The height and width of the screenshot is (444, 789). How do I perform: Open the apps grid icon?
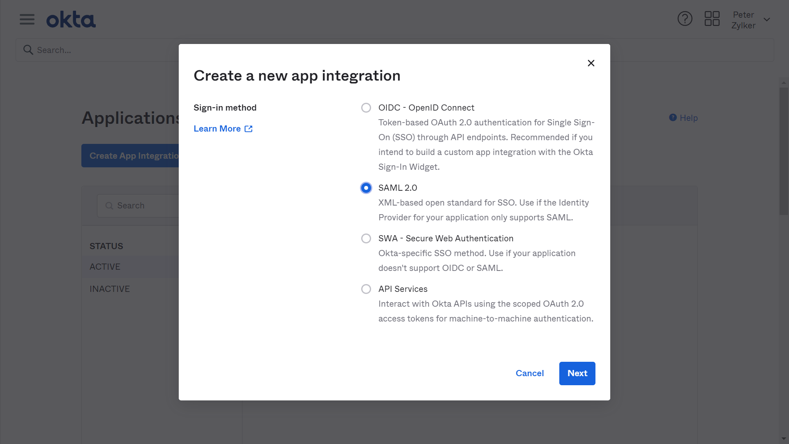712,19
